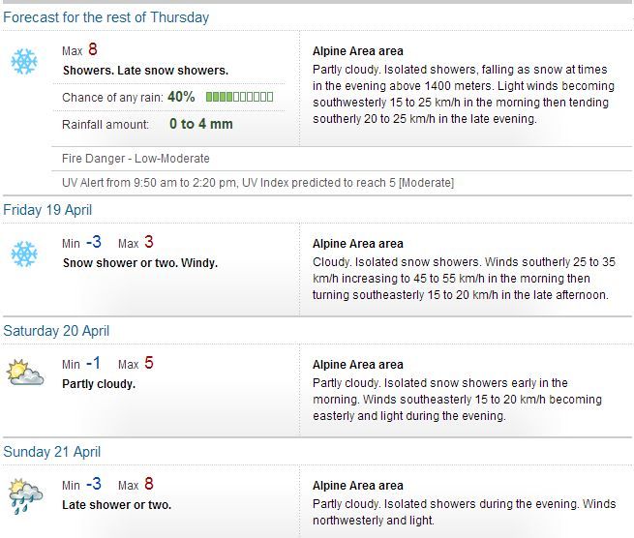Select the 'Forecast for the rest of Thursday' heading
The width and height of the screenshot is (634, 538).
[x=106, y=17]
